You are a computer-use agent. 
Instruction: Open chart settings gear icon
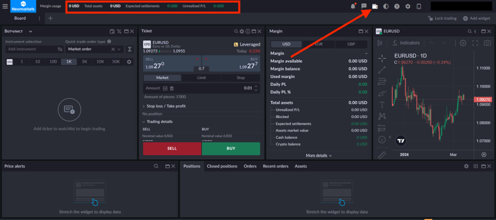point(463,43)
